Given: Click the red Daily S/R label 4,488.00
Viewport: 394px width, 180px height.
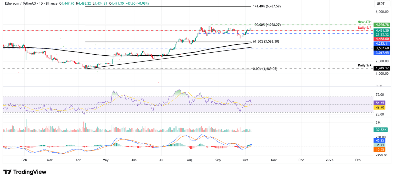Looking at the screenshot, I should [x=382, y=39].
